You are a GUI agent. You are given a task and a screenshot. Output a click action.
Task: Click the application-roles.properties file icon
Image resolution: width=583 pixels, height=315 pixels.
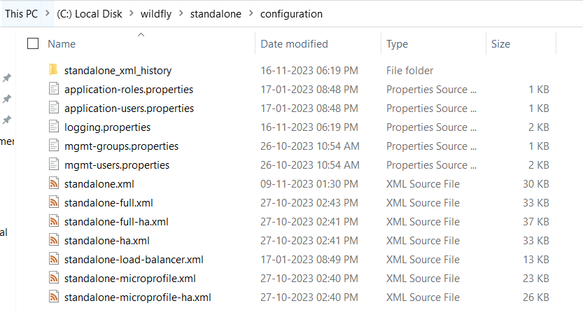[54, 89]
